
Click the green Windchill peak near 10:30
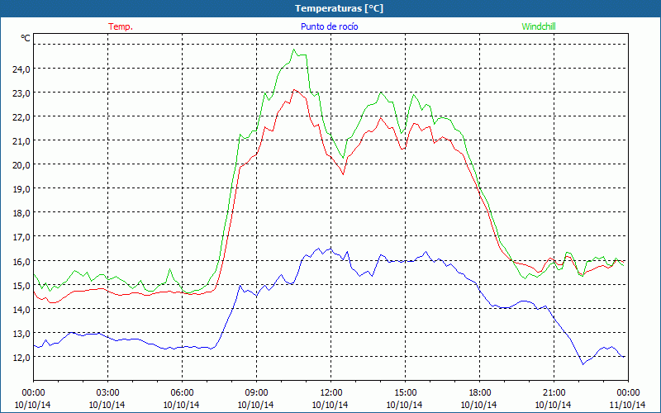pyautogui.click(x=294, y=50)
